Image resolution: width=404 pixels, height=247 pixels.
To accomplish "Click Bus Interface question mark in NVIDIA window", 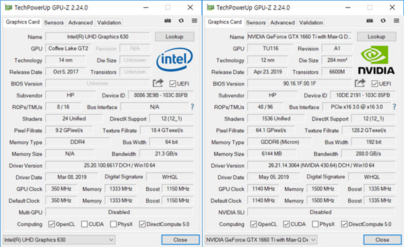I will tap(394, 106).
